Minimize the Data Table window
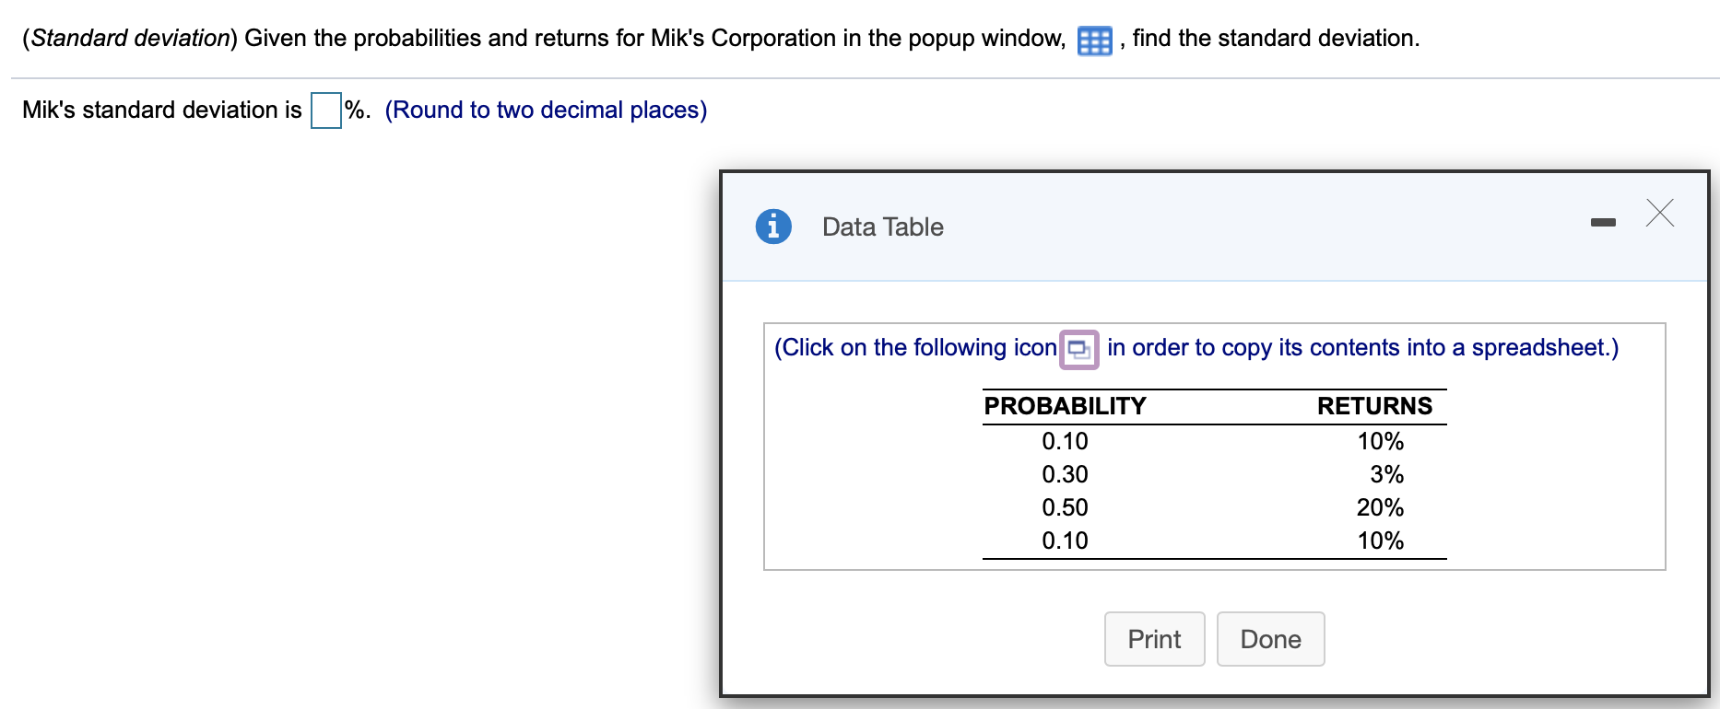 1602,221
